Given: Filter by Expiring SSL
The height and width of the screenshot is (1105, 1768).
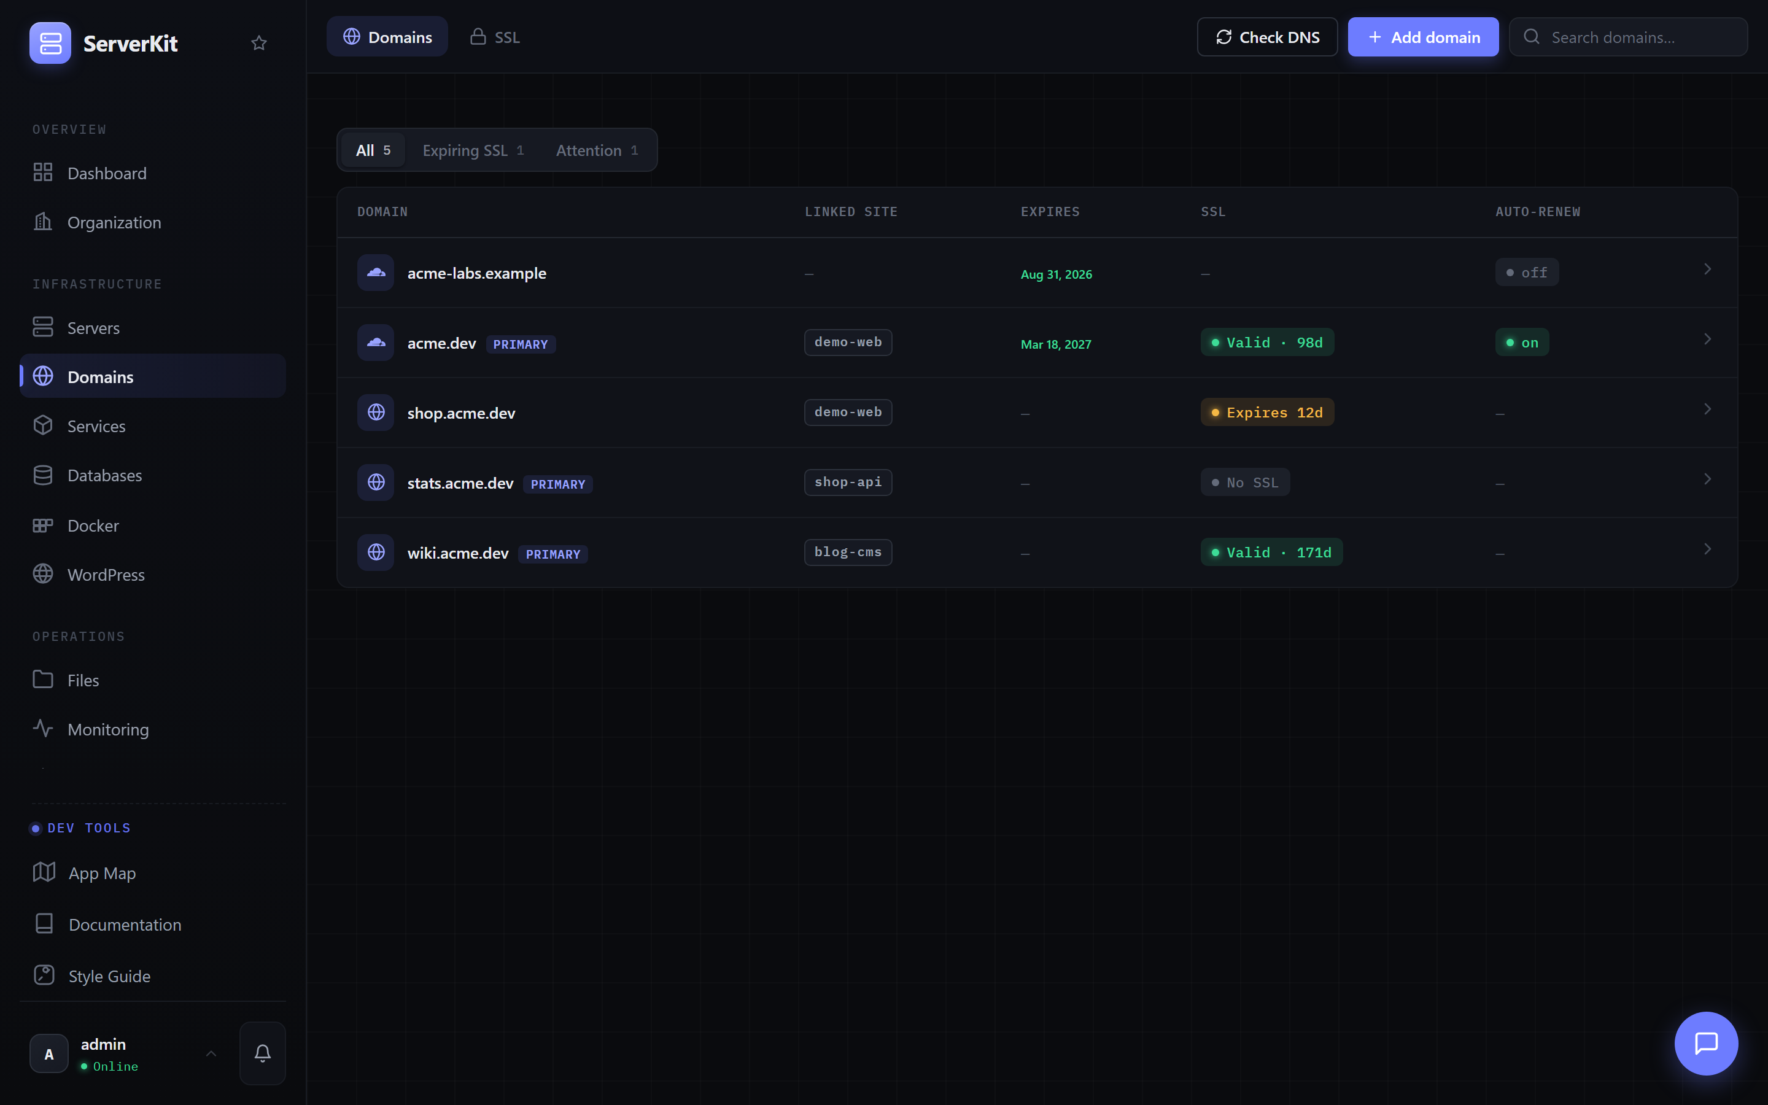Looking at the screenshot, I should [473, 150].
